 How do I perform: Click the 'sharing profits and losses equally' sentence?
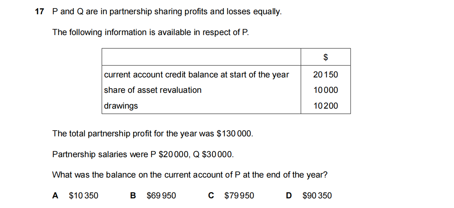(167, 12)
